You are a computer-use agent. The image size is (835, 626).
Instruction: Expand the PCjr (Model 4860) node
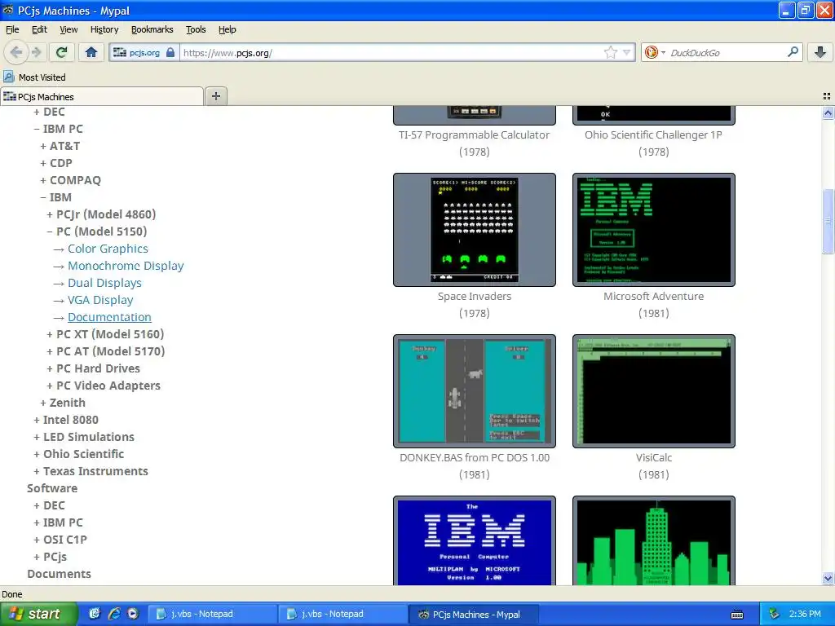coord(101,214)
